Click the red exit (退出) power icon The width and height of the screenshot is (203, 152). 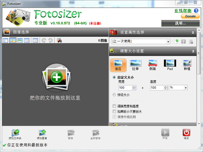tap(186, 133)
